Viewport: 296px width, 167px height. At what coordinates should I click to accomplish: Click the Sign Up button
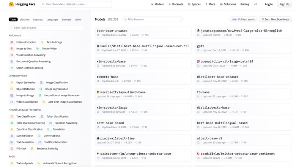(x=284, y=4)
